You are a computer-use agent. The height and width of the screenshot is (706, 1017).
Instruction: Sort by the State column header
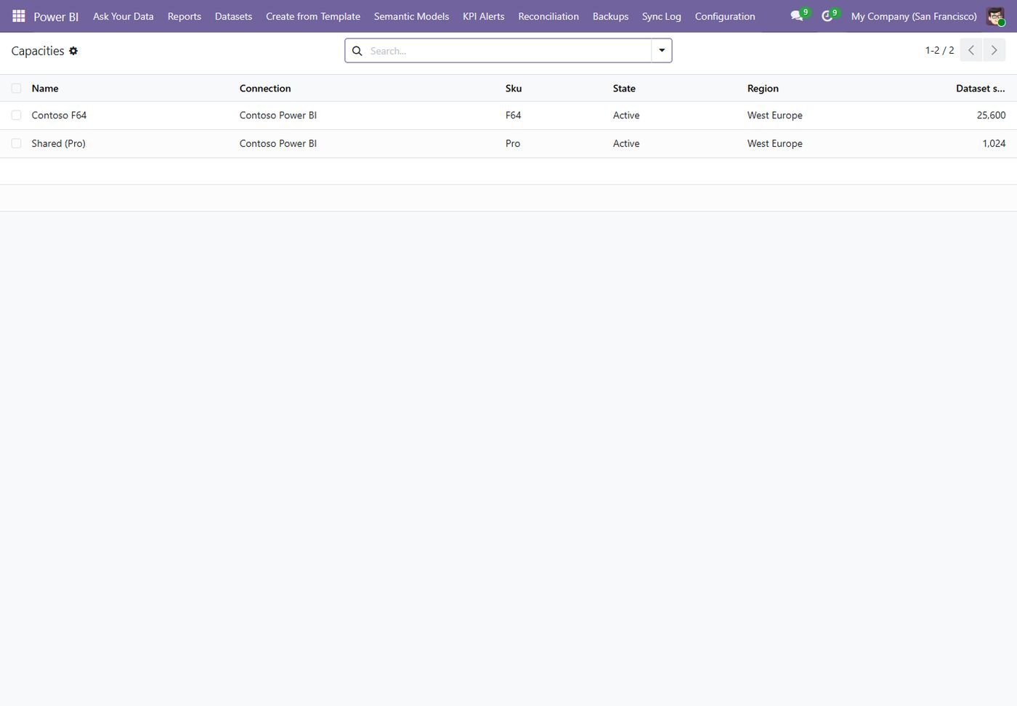[624, 89]
